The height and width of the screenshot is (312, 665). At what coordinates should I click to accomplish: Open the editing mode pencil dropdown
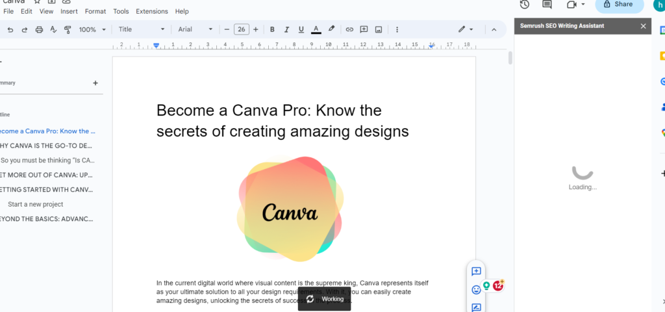pos(466,29)
